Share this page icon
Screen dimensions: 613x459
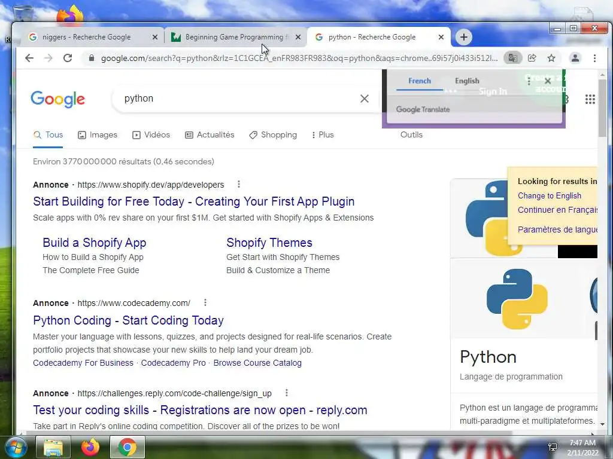point(532,58)
